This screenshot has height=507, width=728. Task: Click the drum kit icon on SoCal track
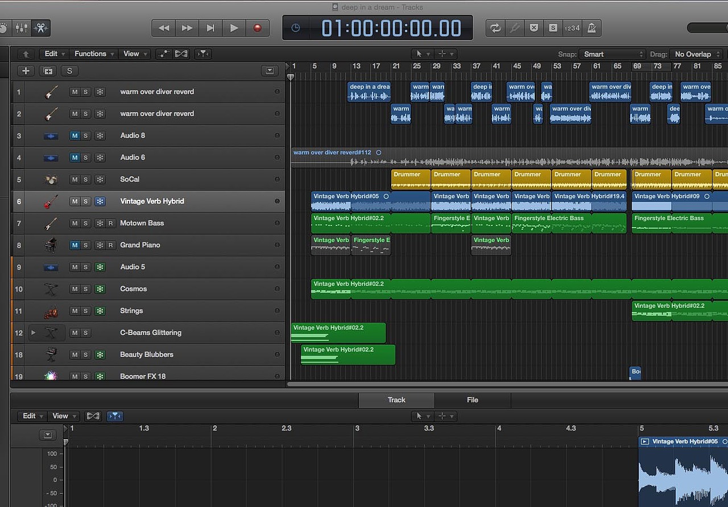[x=51, y=180]
